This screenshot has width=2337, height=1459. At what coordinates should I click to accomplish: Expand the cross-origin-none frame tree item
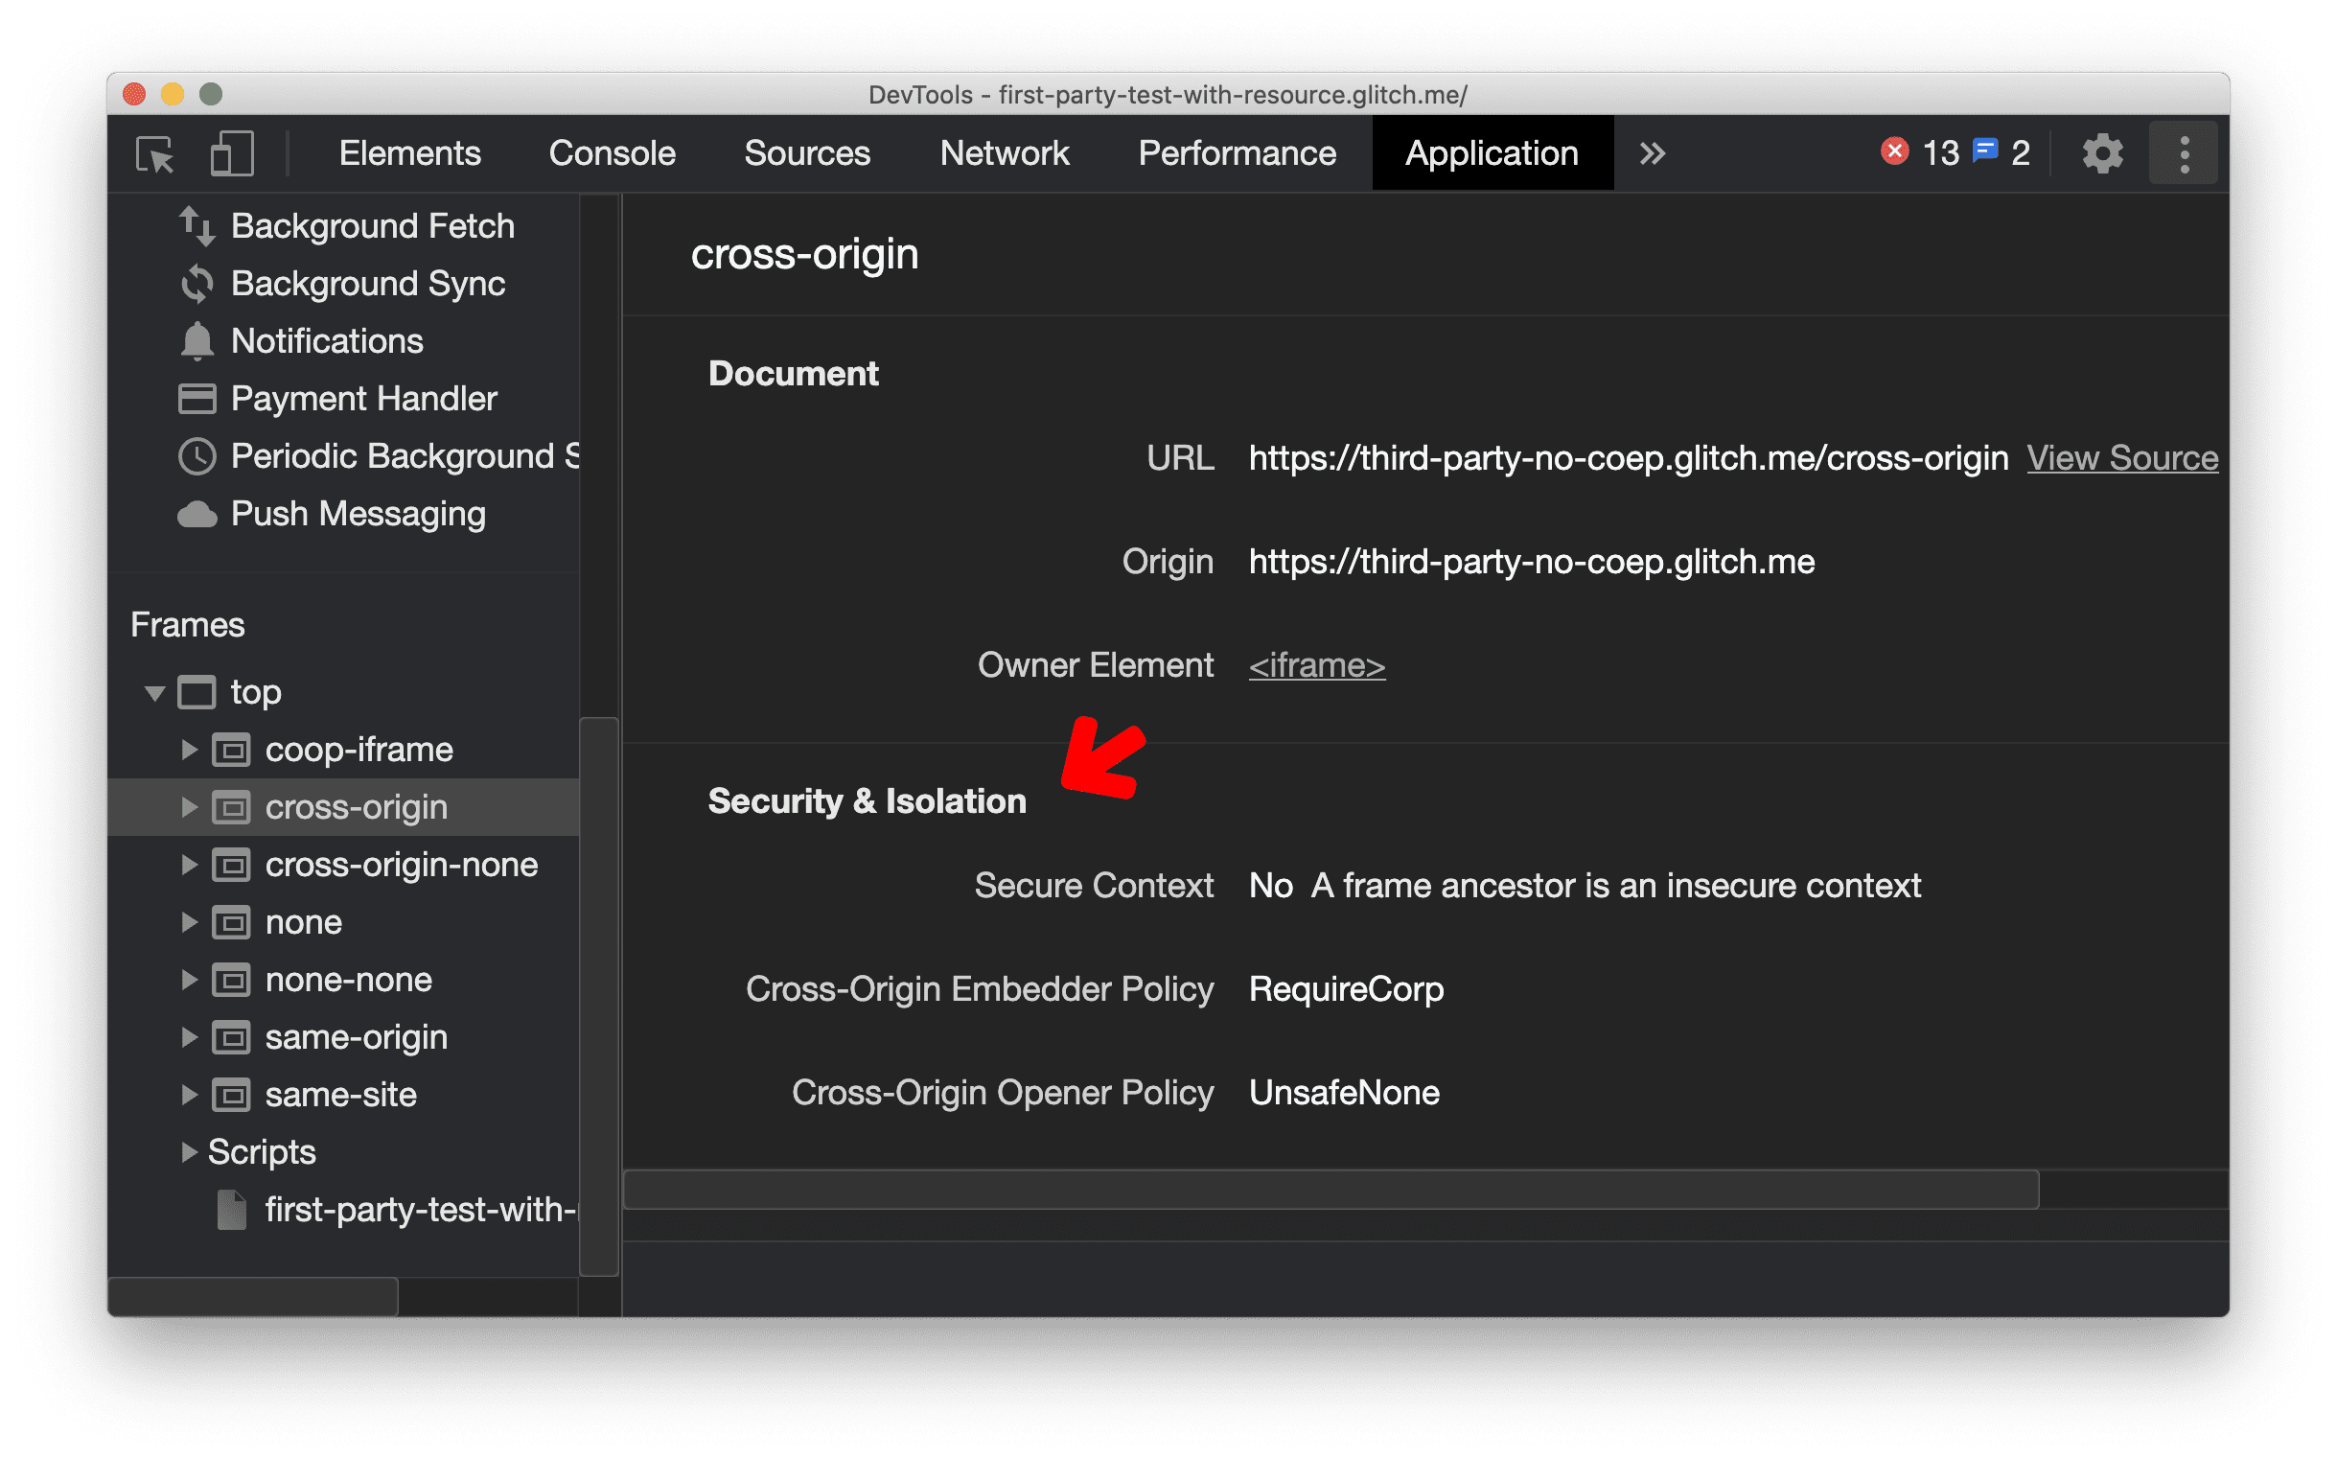coord(190,866)
